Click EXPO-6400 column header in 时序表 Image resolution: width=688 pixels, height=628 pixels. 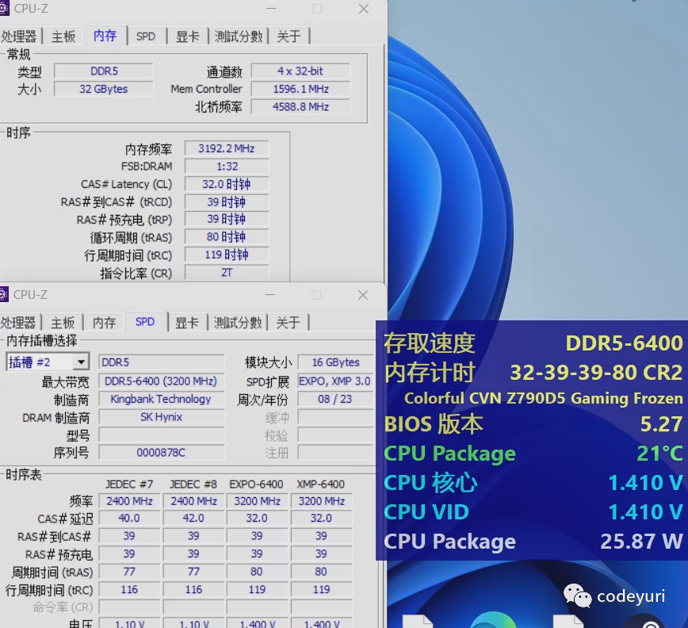coord(256,484)
